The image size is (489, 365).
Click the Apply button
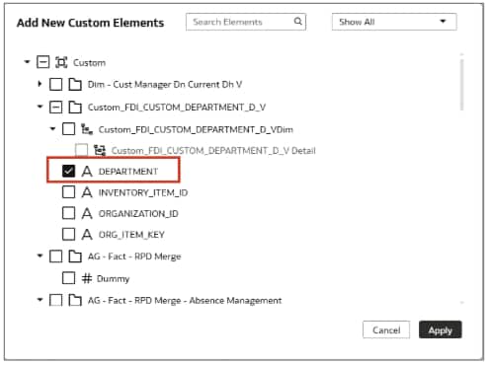441,329
